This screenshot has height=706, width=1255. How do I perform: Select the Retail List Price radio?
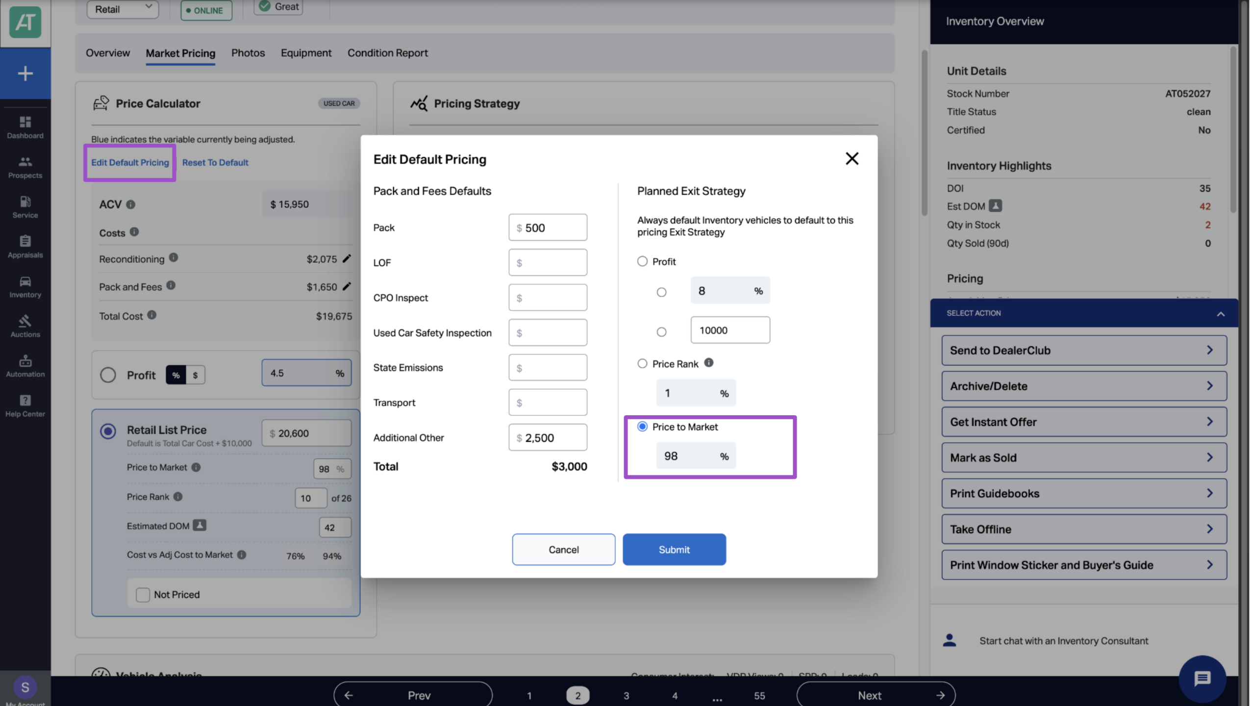click(x=108, y=431)
